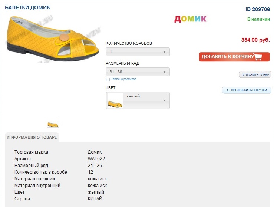Click the colorful ДОМИК brand logo
This screenshot has width=274, height=207.
click(190, 19)
